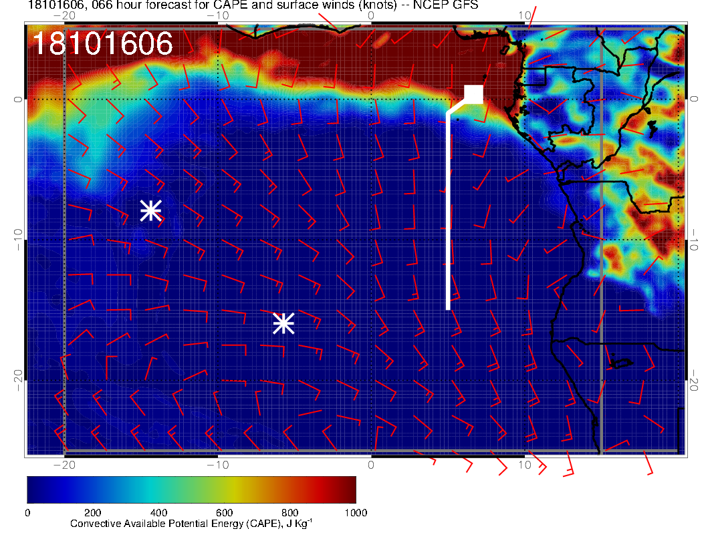Select the "800" colorbar tick label
The width and height of the screenshot is (706, 545).
[290, 512]
